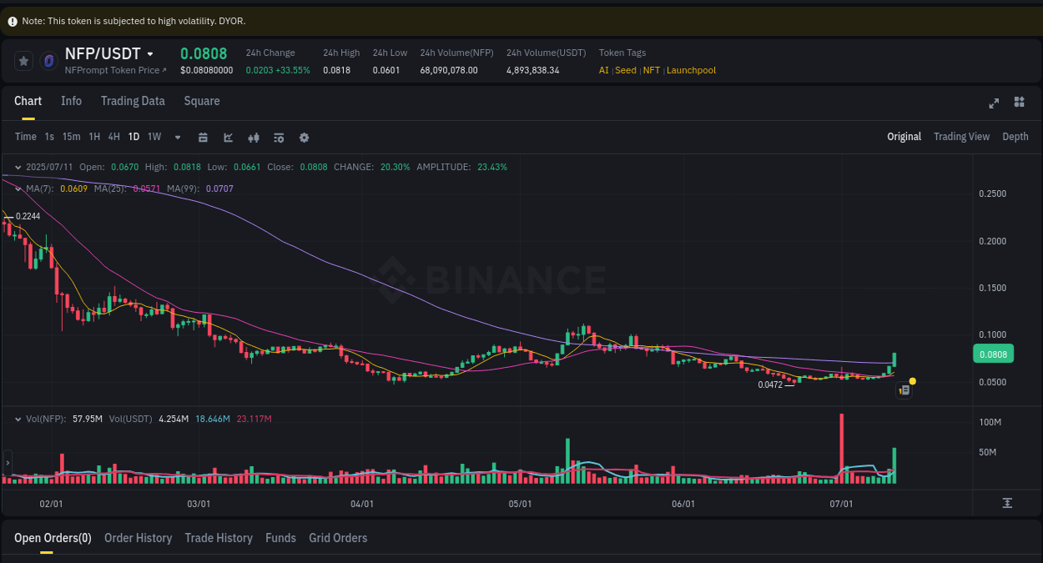Open the Order History tab
The width and height of the screenshot is (1043, 563).
click(138, 538)
